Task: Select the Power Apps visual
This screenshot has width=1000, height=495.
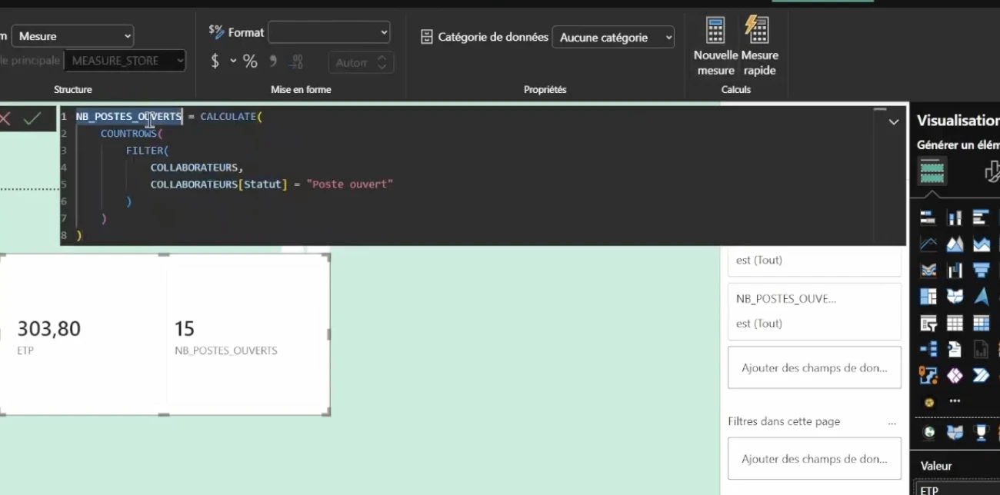Action: coord(955,376)
